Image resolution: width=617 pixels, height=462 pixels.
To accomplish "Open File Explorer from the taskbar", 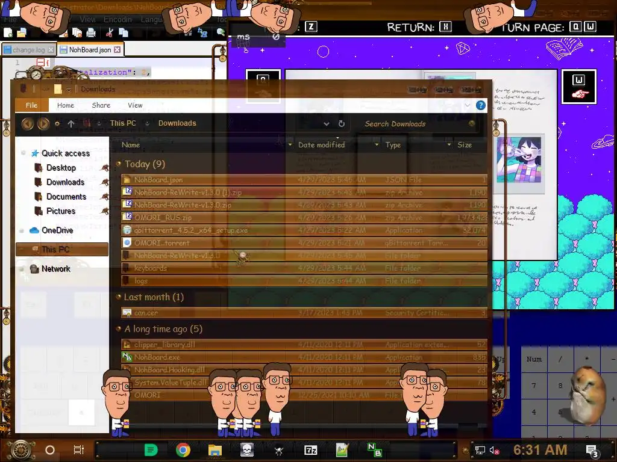I will tap(215, 450).
